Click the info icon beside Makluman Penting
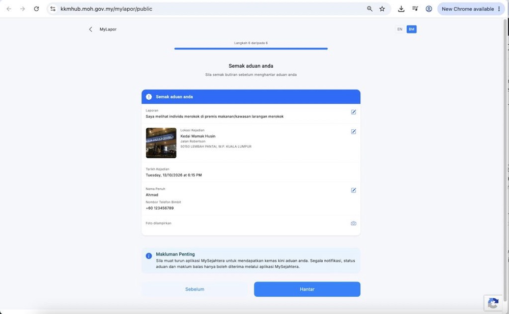The width and height of the screenshot is (509, 314). (x=149, y=256)
